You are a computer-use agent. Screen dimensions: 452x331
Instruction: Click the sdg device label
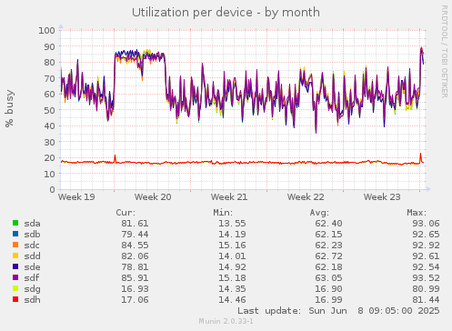(x=32, y=289)
